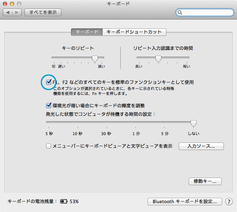Viewport: 237px width, 212px height.
Task: Click inside the search input field
Action: 208,12
